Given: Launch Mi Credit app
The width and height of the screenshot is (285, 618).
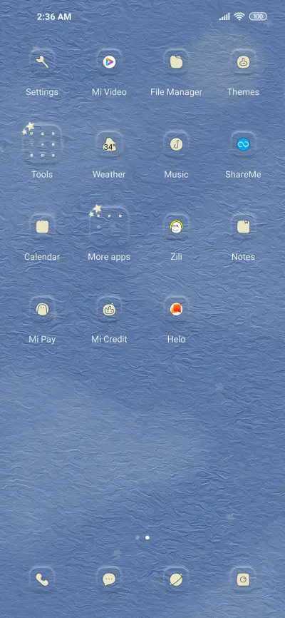Looking at the screenshot, I should point(109,310).
